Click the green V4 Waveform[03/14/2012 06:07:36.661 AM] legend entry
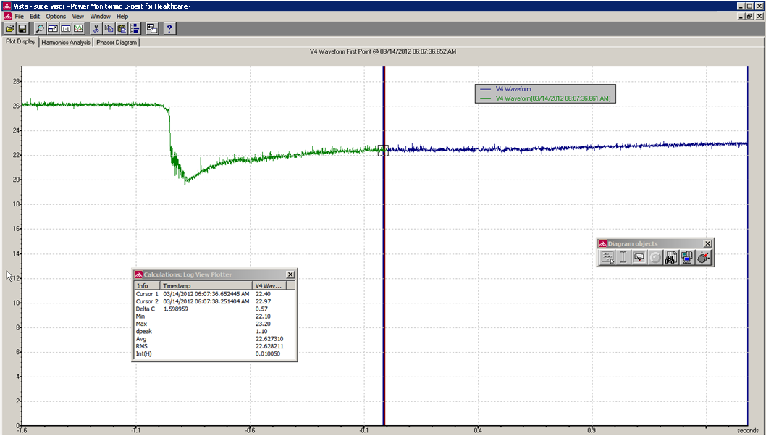 click(553, 98)
